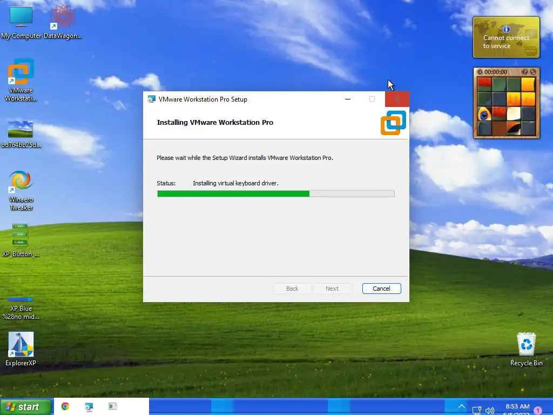The image size is (553, 415).
Task: Click the third pinned taskbar window icon
Action: (x=112, y=406)
